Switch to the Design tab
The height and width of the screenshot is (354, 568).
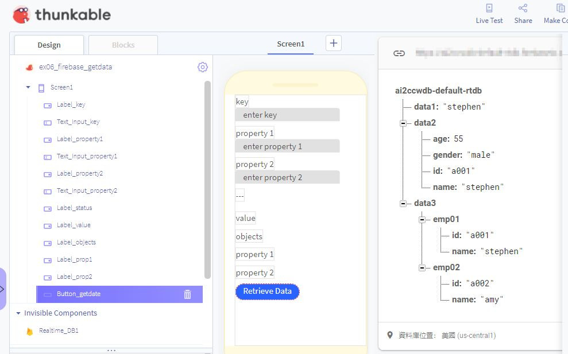pyautogui.click(x=49, y=45)
